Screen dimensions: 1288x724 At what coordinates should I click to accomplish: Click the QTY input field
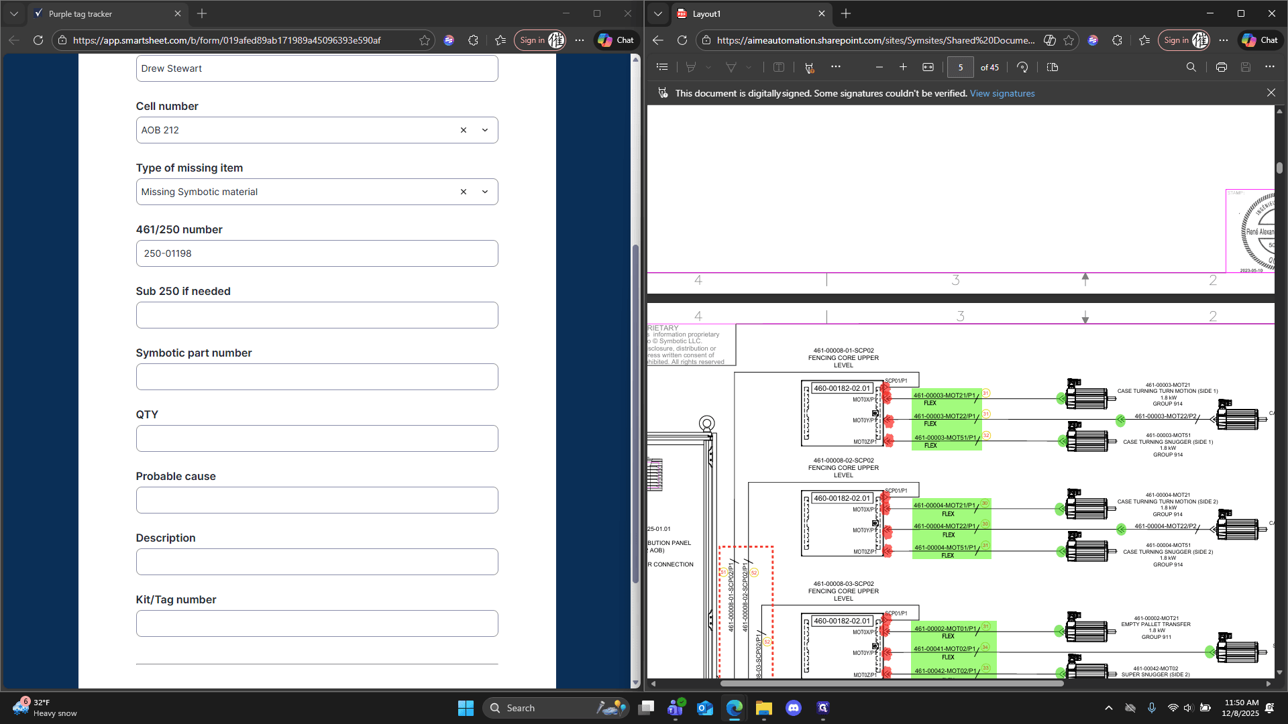coord(317,438)
